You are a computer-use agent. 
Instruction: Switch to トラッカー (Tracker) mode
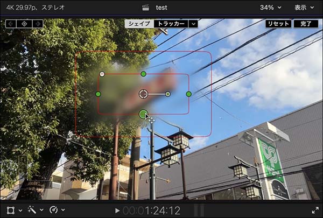(x=170, y=24)
